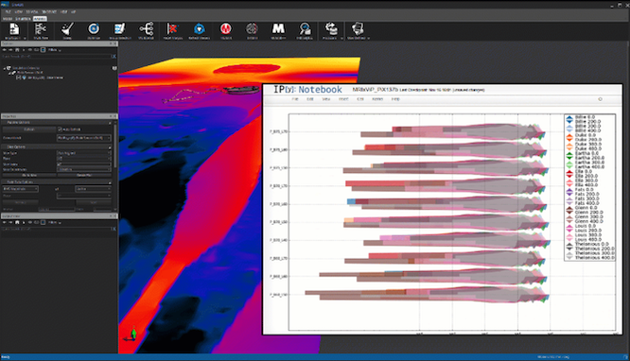Click inside the Explorer search field
This screenshot has height=361, width=630.
56,57
